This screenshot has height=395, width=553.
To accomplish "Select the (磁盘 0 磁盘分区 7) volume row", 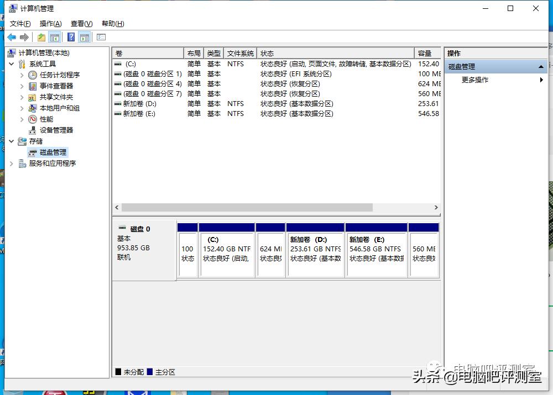I will pyautogui.click(x=277, y=94).
